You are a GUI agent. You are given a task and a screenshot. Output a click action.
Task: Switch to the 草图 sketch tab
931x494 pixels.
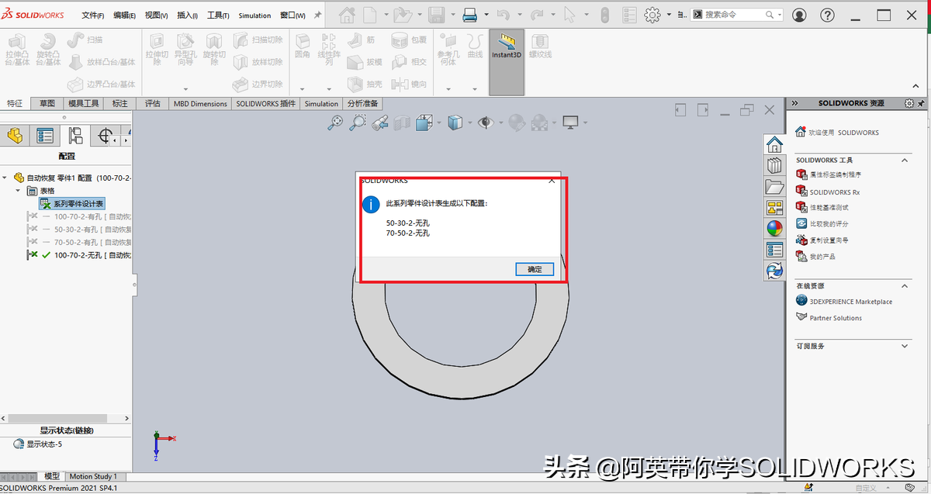pyautogui.click(x=47, y=103)
